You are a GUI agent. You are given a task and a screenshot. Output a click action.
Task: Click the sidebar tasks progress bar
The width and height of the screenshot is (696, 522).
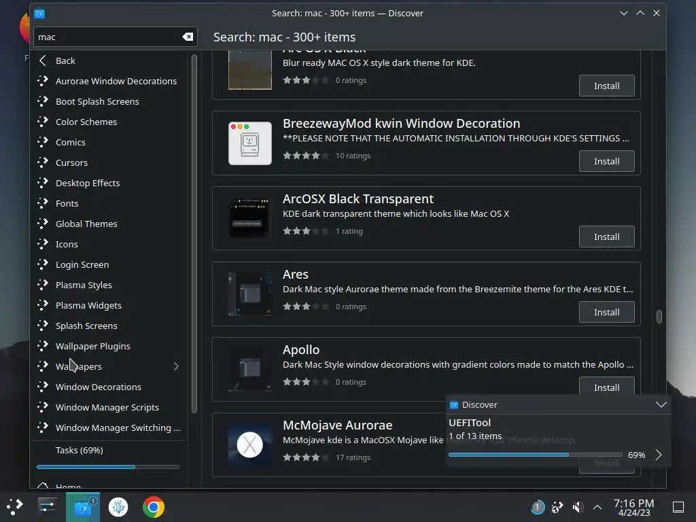(108, 467)
